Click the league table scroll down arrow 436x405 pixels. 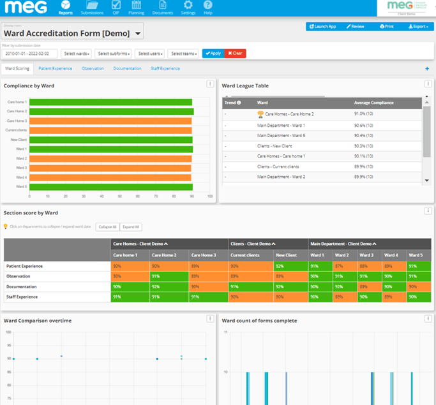pos(427,180)
